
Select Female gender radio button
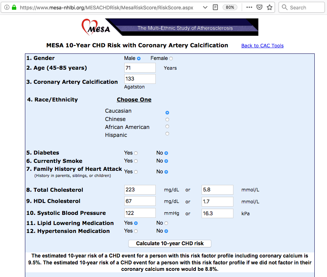point(171,59)
